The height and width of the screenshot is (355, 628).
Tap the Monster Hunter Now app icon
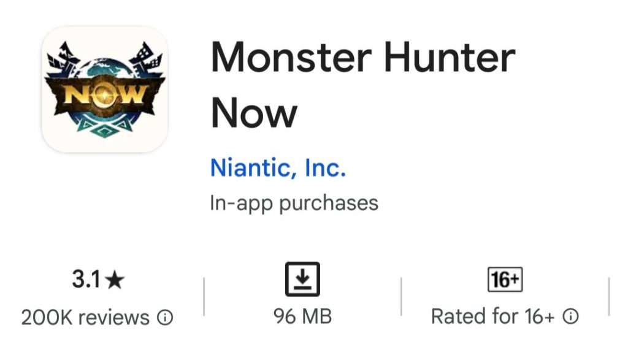(104, 89)
